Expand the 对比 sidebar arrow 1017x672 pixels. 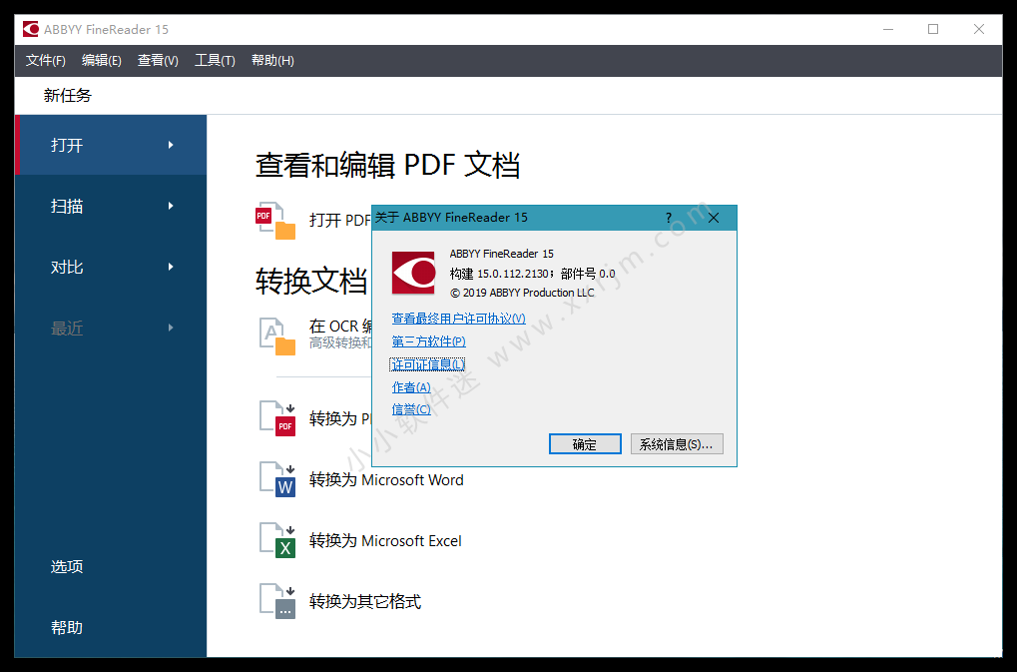(171, 267)
